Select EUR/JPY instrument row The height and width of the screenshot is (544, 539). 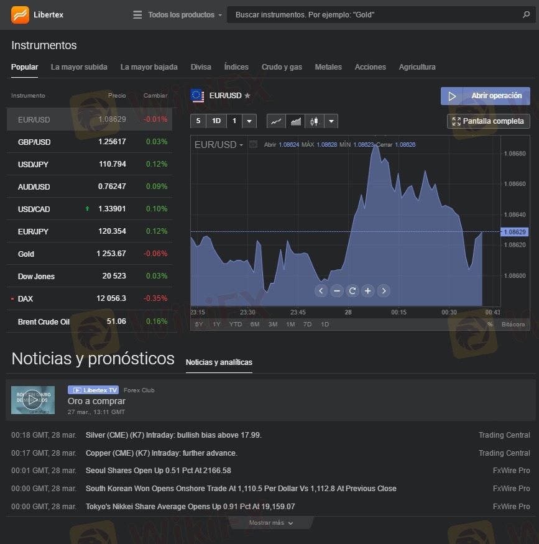coord(90,231)
